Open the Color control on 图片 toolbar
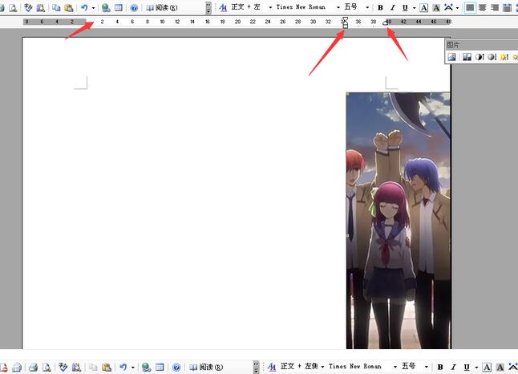This screenshot has height=374, width=518. [467, 57]
